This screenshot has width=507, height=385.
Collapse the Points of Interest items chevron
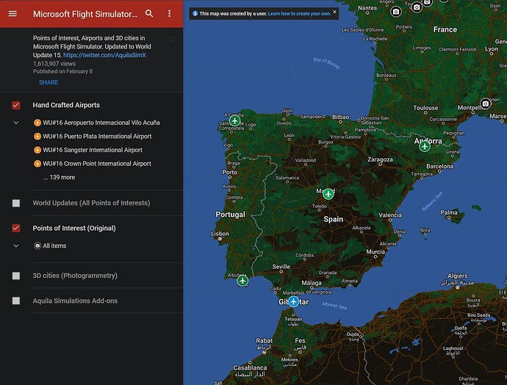(x=16, y=246)
